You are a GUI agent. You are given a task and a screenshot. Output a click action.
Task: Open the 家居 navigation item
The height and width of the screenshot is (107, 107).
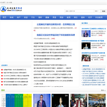26,18
